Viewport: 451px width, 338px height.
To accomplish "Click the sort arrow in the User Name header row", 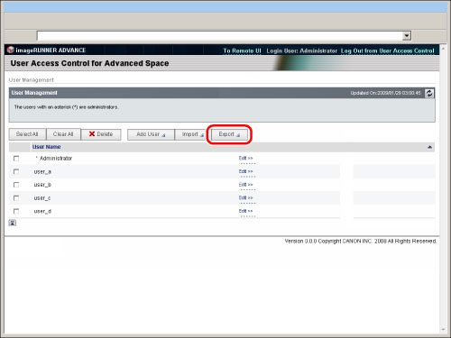I will 429,147.
